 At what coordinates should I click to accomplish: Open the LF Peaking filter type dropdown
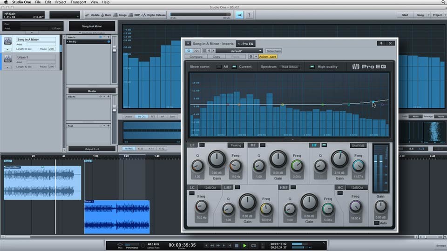click(236, 145)
